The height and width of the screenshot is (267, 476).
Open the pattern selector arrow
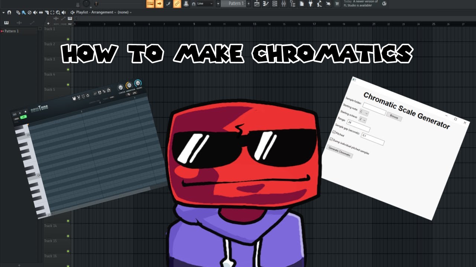coord(218,4)
